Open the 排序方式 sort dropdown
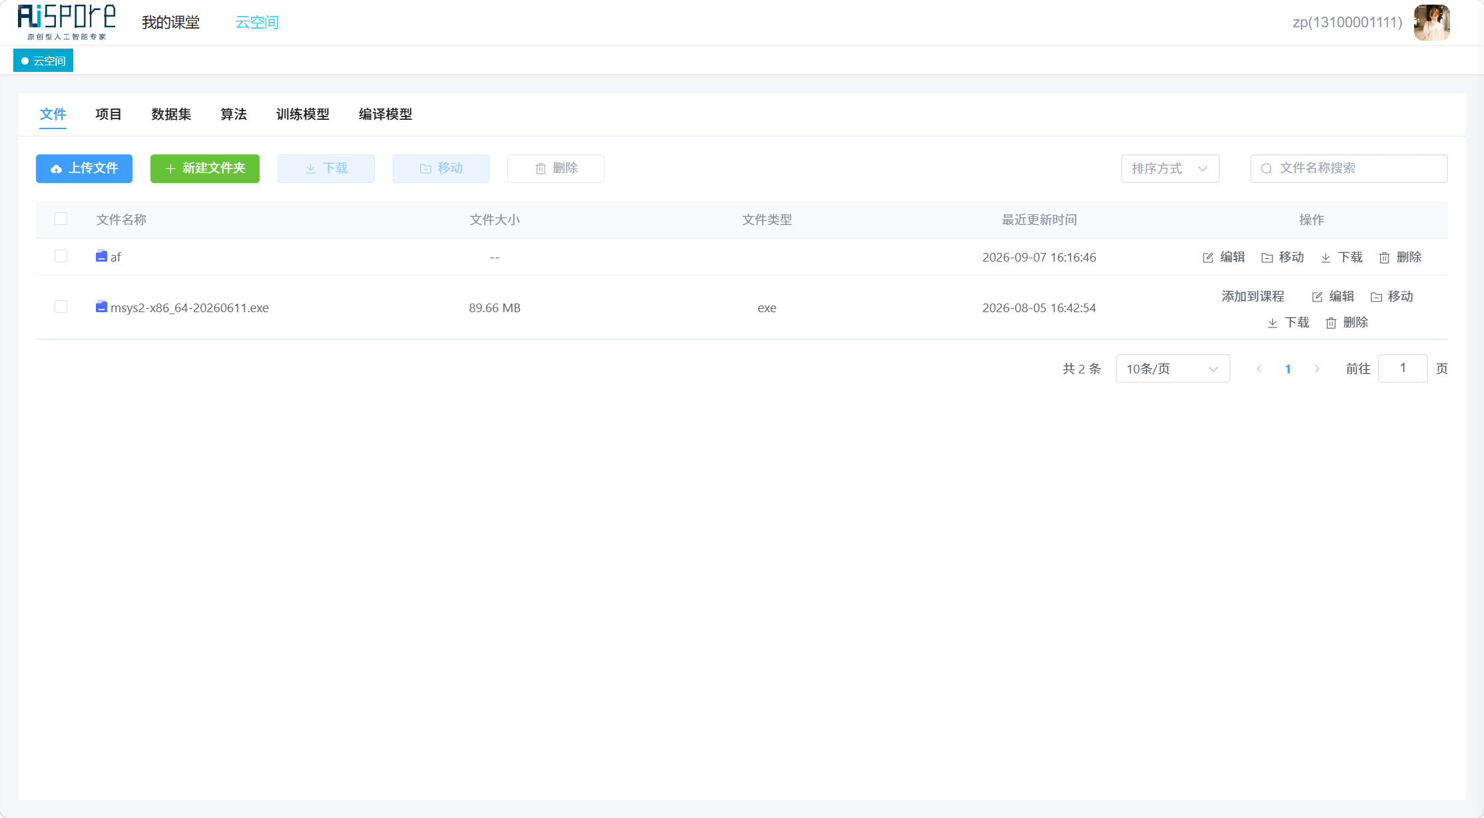Viewport: 1484px width, 818px height. [x=1170, y=168]
